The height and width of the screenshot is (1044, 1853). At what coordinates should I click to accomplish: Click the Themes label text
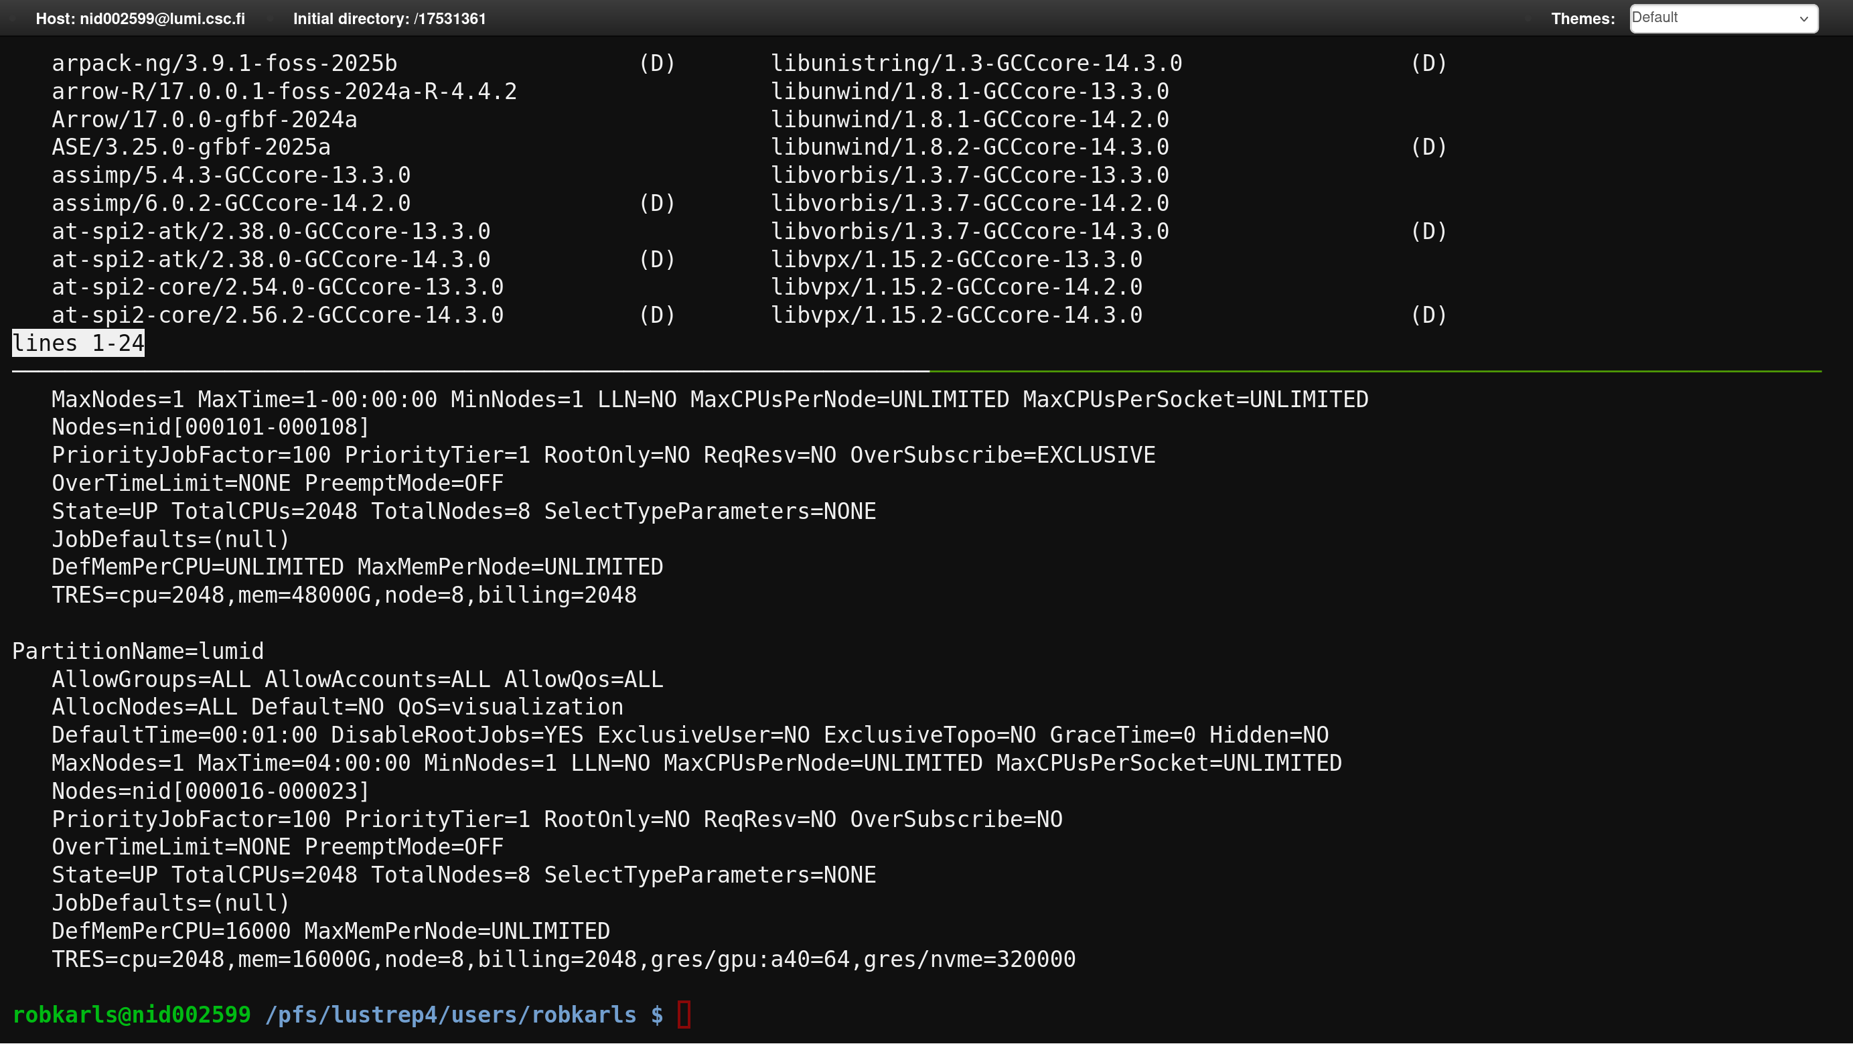click(1582, 19)
